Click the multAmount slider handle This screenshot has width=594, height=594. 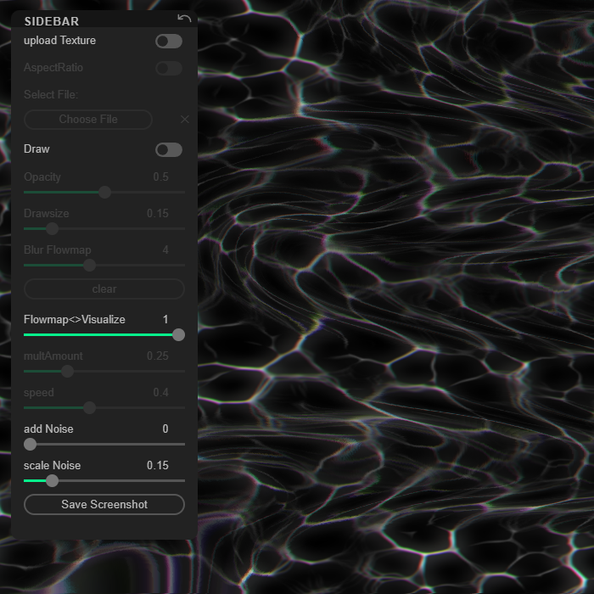pyautogui.click(x=67, y=371)
